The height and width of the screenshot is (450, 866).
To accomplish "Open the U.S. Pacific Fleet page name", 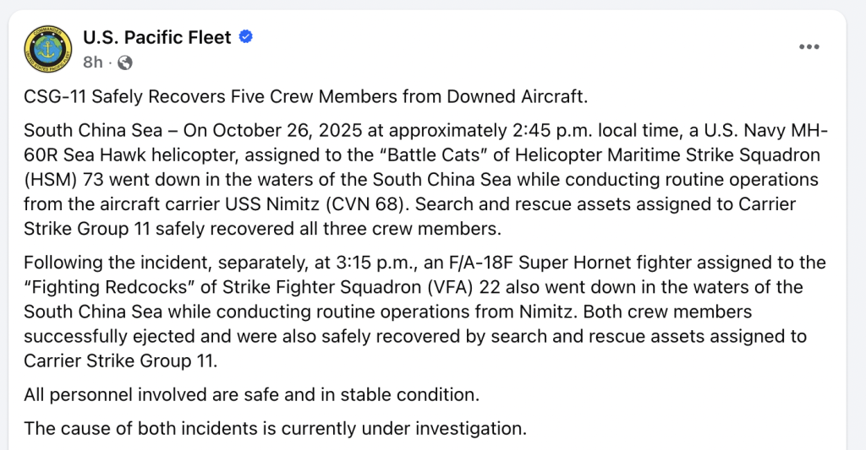I will (156, 37).
